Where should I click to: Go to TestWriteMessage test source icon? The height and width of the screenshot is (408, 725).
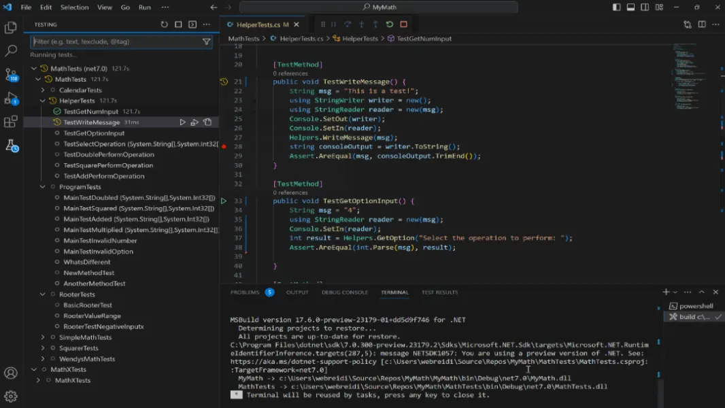207,122
